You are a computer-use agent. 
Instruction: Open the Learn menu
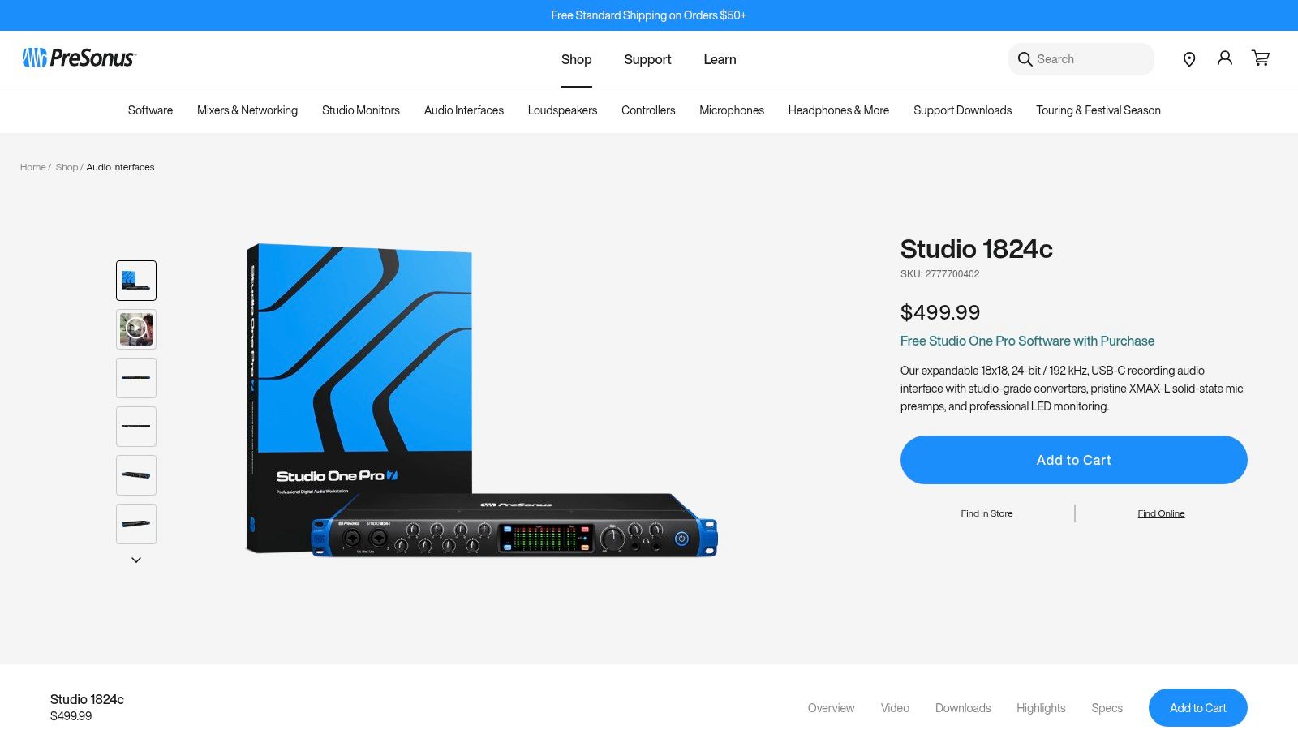click(x=720, y=59)
